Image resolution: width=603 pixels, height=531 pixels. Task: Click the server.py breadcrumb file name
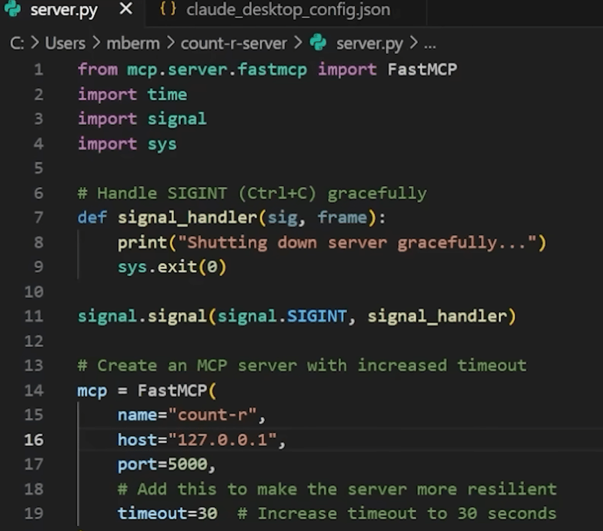tap(369, 44)
